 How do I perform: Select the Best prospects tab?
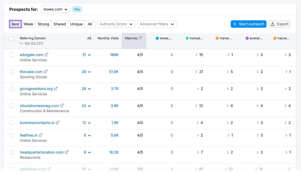coord(15,24)
